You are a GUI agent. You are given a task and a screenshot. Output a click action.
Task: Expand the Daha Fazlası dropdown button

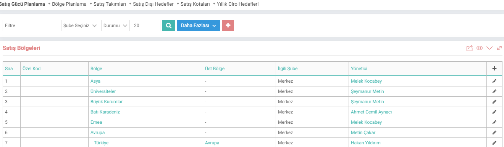(x=199, y=26)
